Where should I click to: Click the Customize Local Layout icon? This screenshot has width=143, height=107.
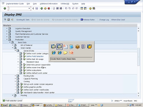pos(94,8)
